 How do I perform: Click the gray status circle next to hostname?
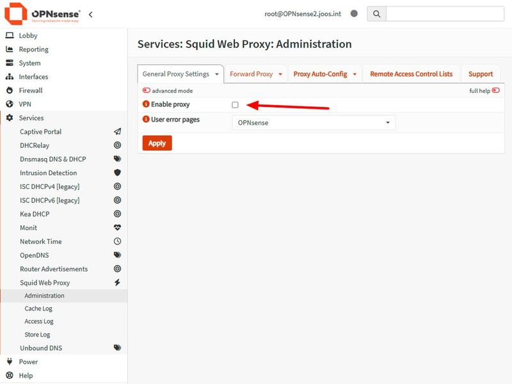354,13
